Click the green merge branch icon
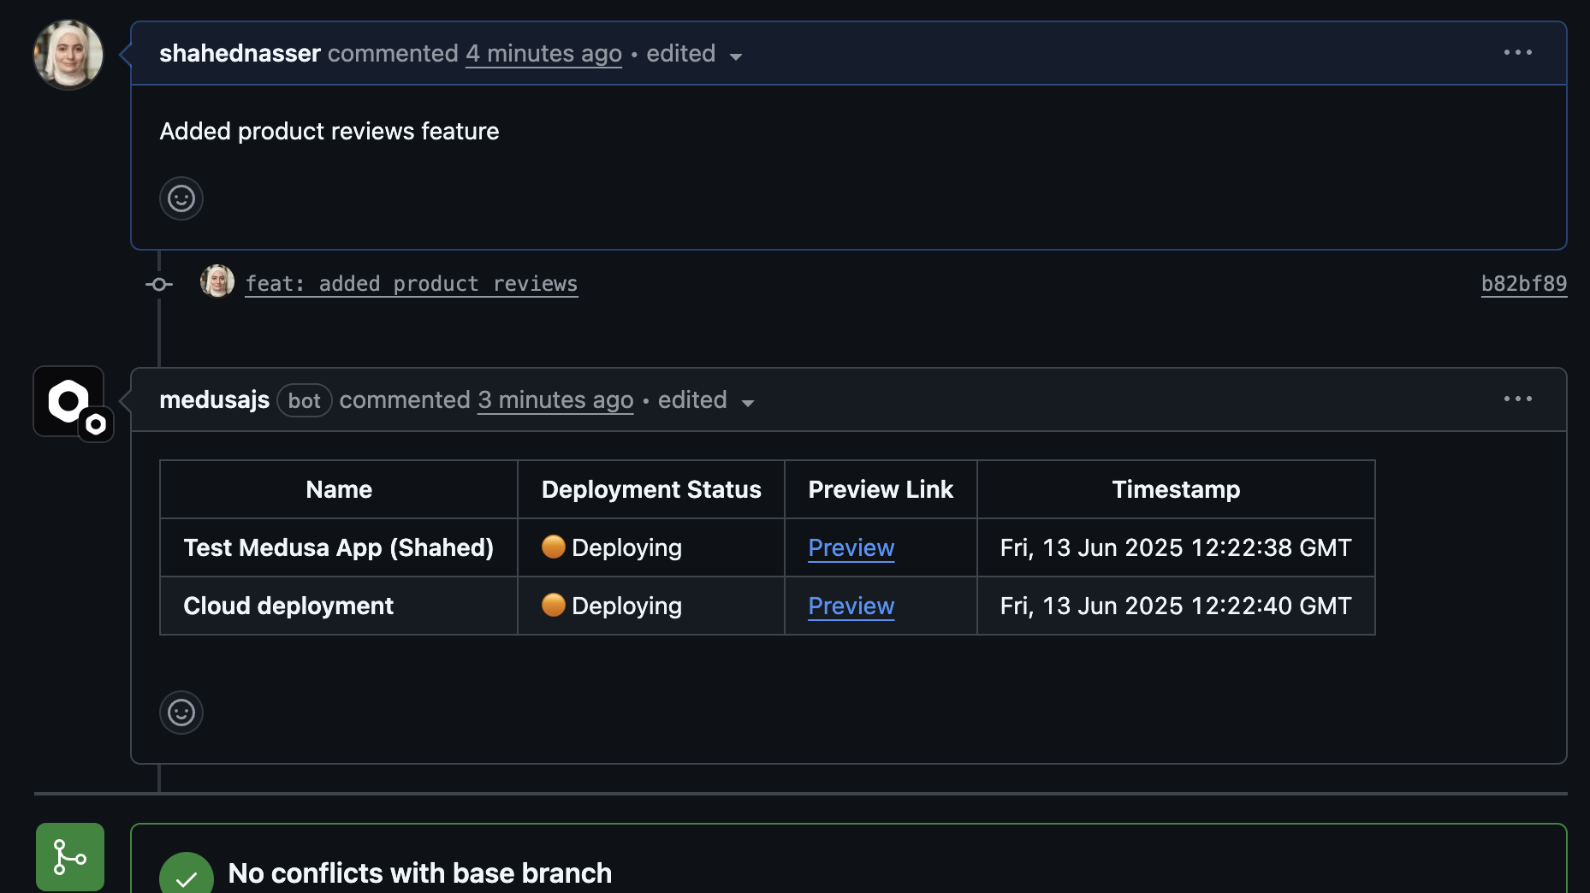The image size is (1590, 893). click(x=69, y=856)
